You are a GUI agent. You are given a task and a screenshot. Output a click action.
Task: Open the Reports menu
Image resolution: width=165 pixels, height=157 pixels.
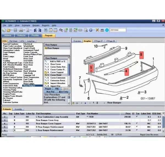46,25
